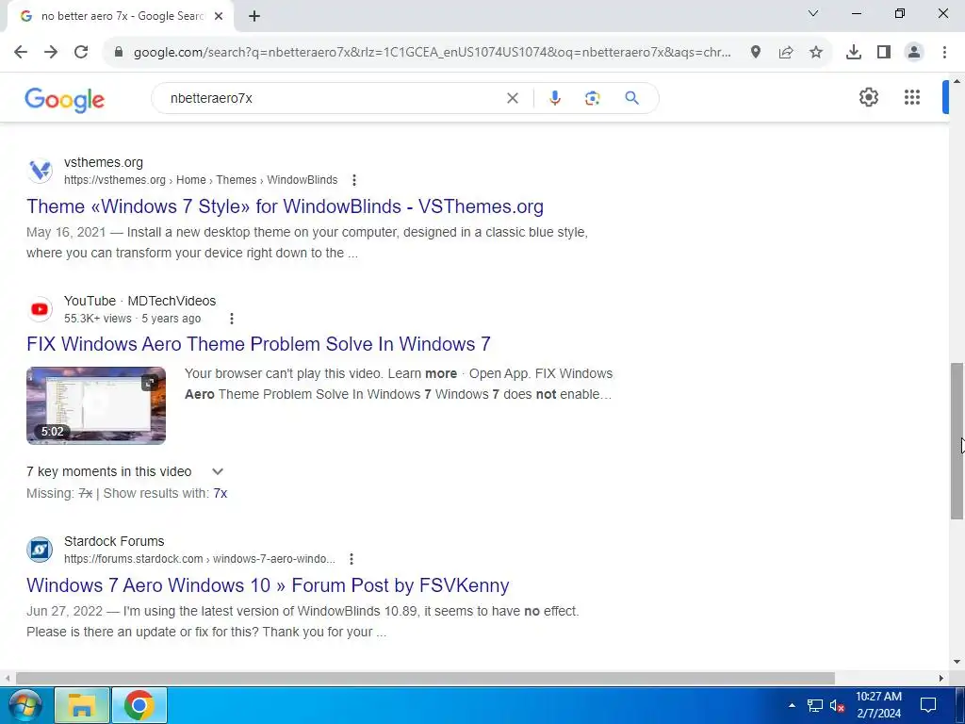This screenshot has height=724, width=965.
Task: Click the YouTube favicon icon
Action: tap(40, 309)
